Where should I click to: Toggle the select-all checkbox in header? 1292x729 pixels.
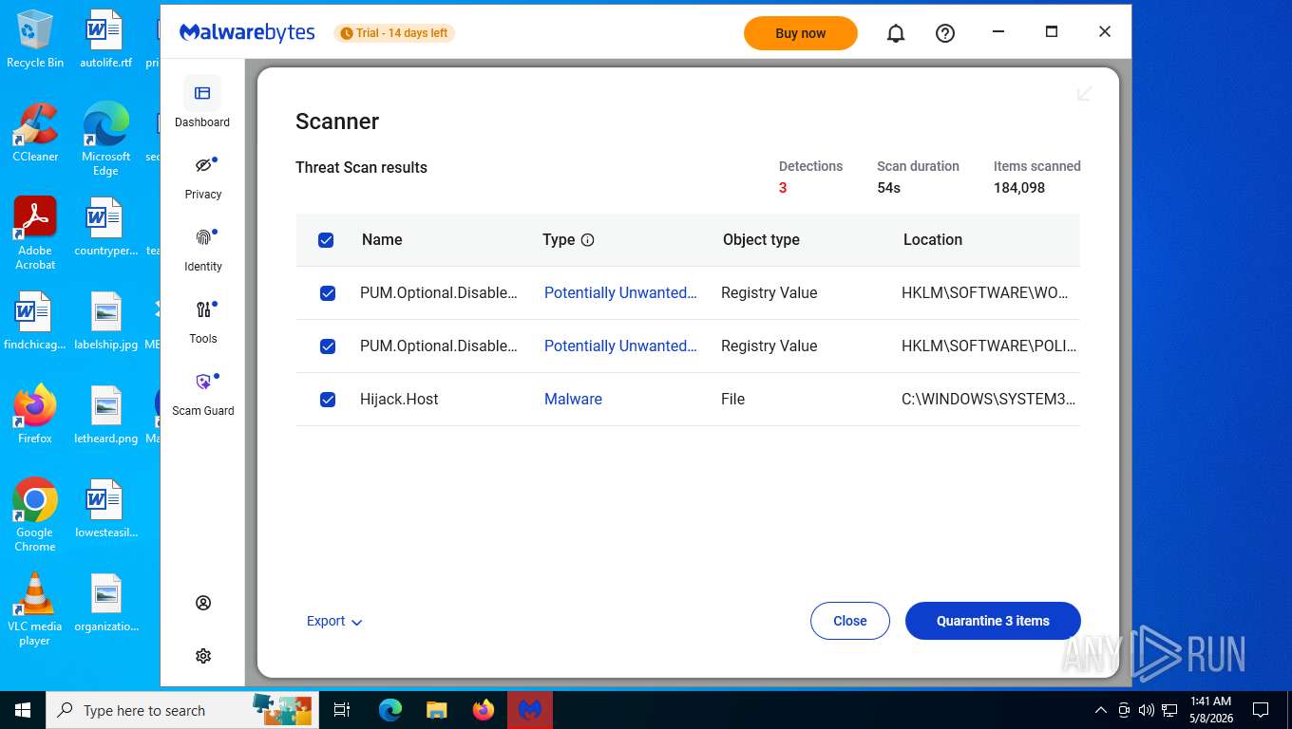[x=326, y=240]
